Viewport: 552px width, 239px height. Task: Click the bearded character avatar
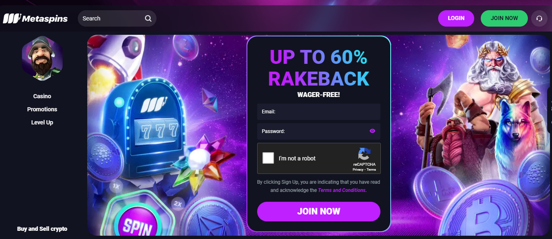click(x=42, y=58)
